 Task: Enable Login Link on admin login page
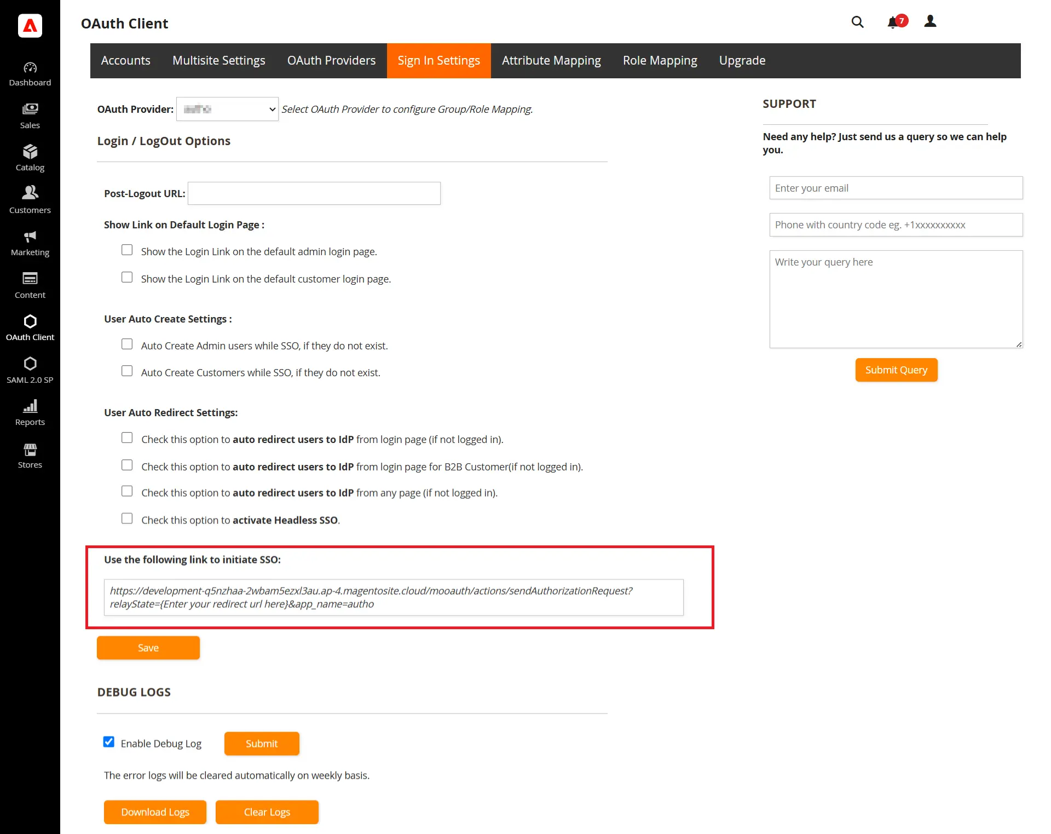[127, 250]
